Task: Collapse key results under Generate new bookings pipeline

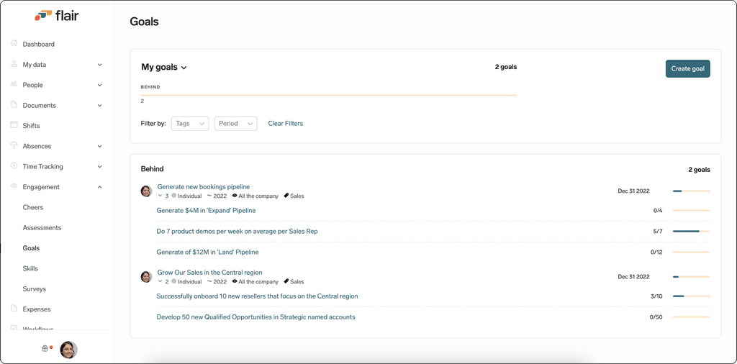Action: (x=160, y=196)
